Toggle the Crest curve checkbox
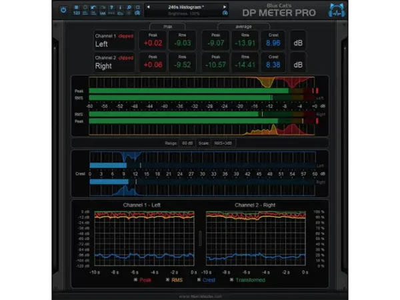 pyautogui.click(x=199, y=280)
